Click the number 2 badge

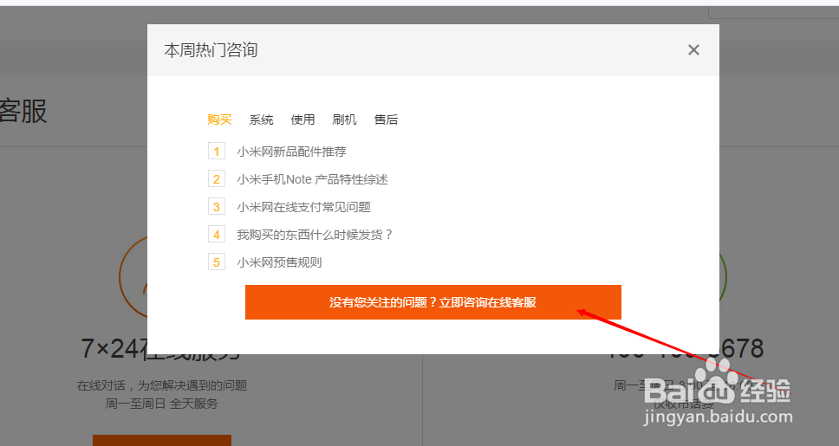coord(217,179)
